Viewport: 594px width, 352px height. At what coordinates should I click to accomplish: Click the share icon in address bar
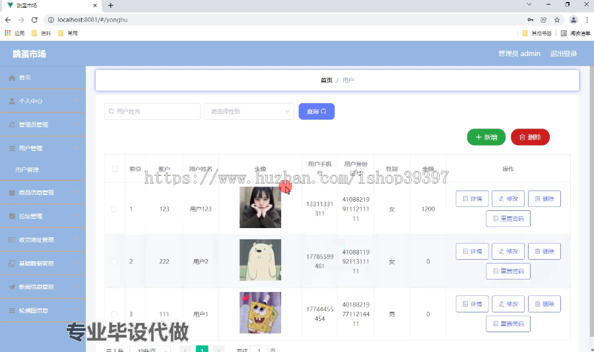coord(544,20)
